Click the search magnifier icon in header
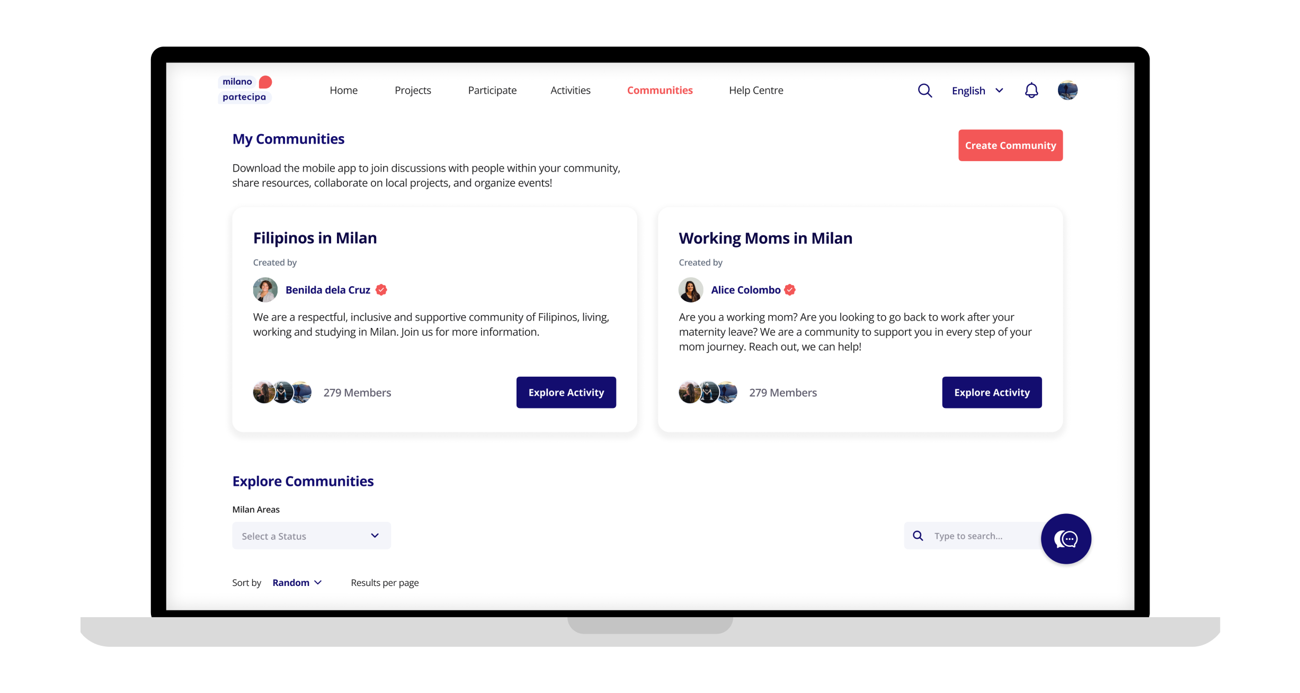Image resolution: width=1300 pixels, height=693 pixels. pyautogui.click(x=924, y=91)
